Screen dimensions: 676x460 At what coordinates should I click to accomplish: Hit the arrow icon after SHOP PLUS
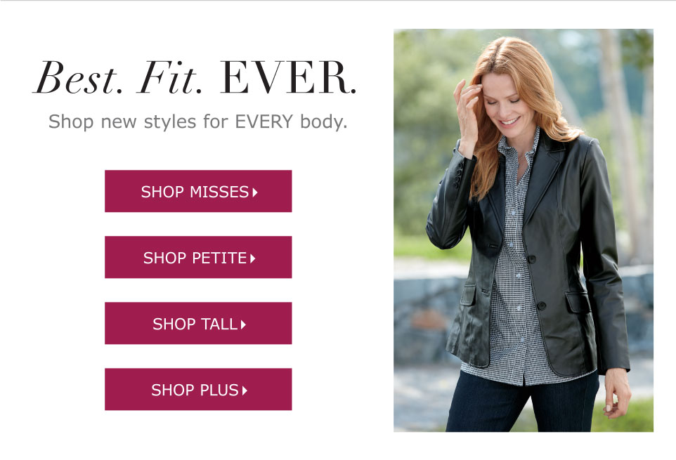pyautogui.click(x=245, y=390)
